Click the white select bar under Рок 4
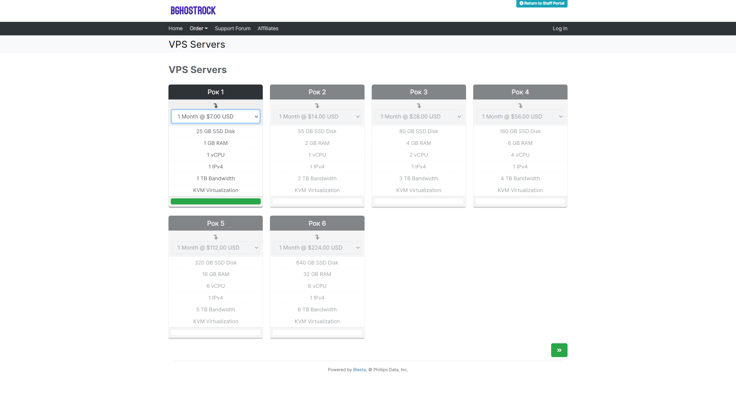This screenshot has width=736, height=414. 520,202
